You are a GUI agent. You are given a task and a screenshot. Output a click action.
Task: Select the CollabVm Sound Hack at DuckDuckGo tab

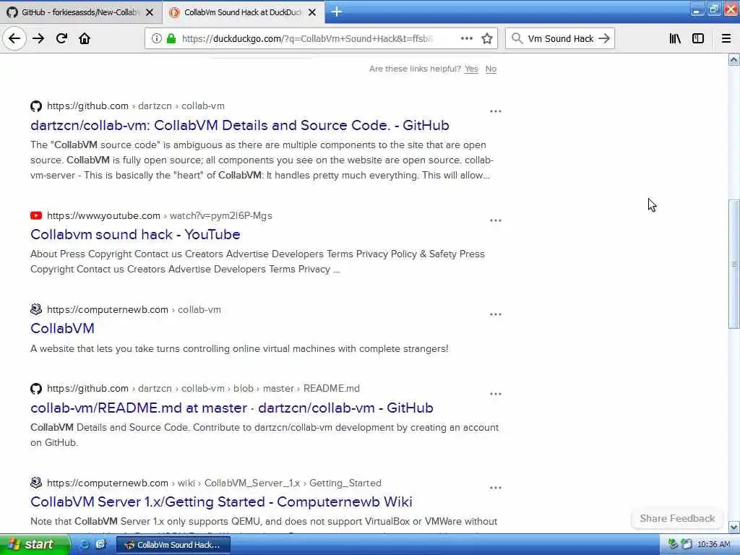243,12
